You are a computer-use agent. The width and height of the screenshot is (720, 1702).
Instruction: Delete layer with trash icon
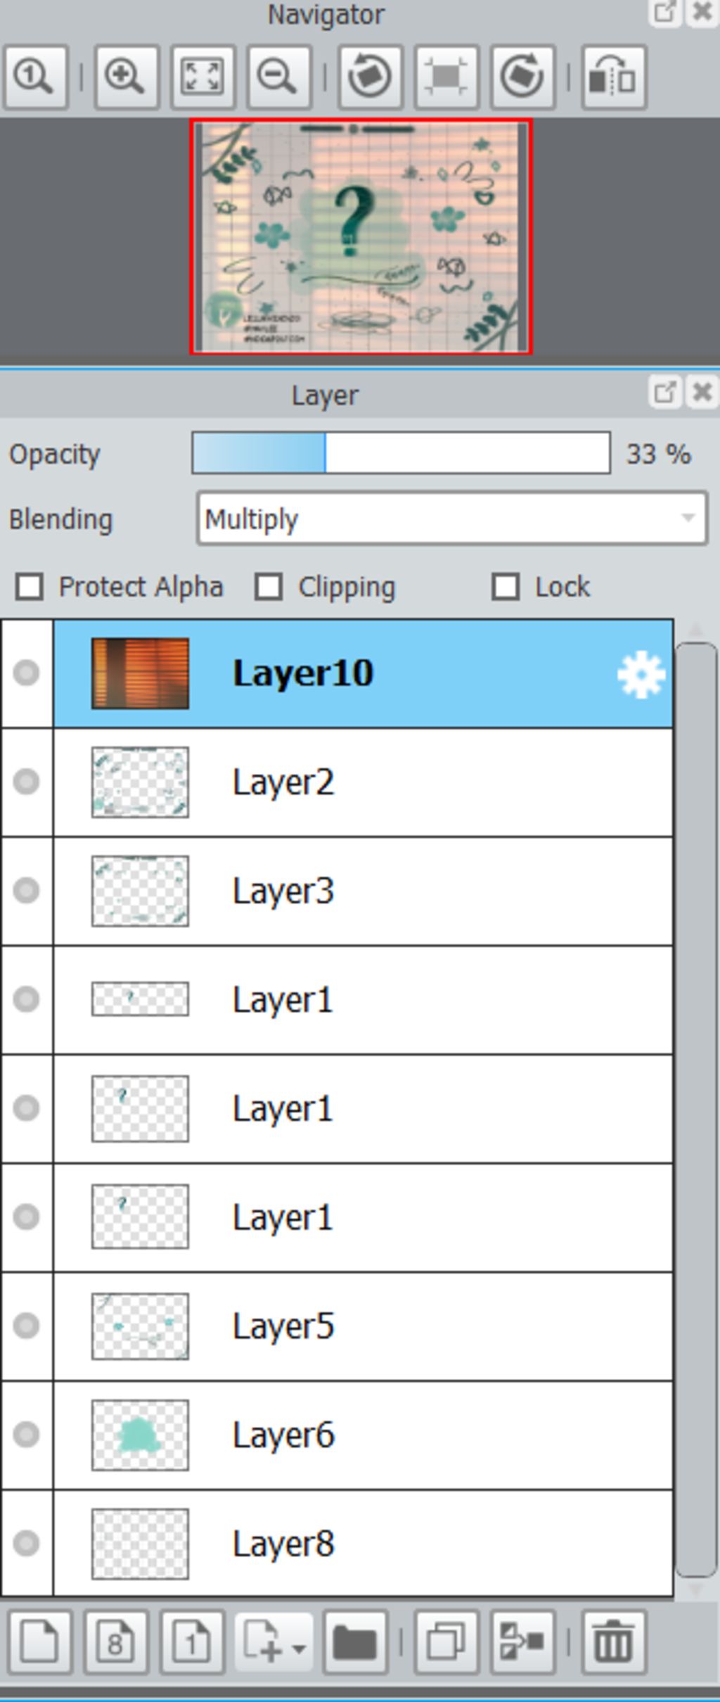pos(614,1642)
